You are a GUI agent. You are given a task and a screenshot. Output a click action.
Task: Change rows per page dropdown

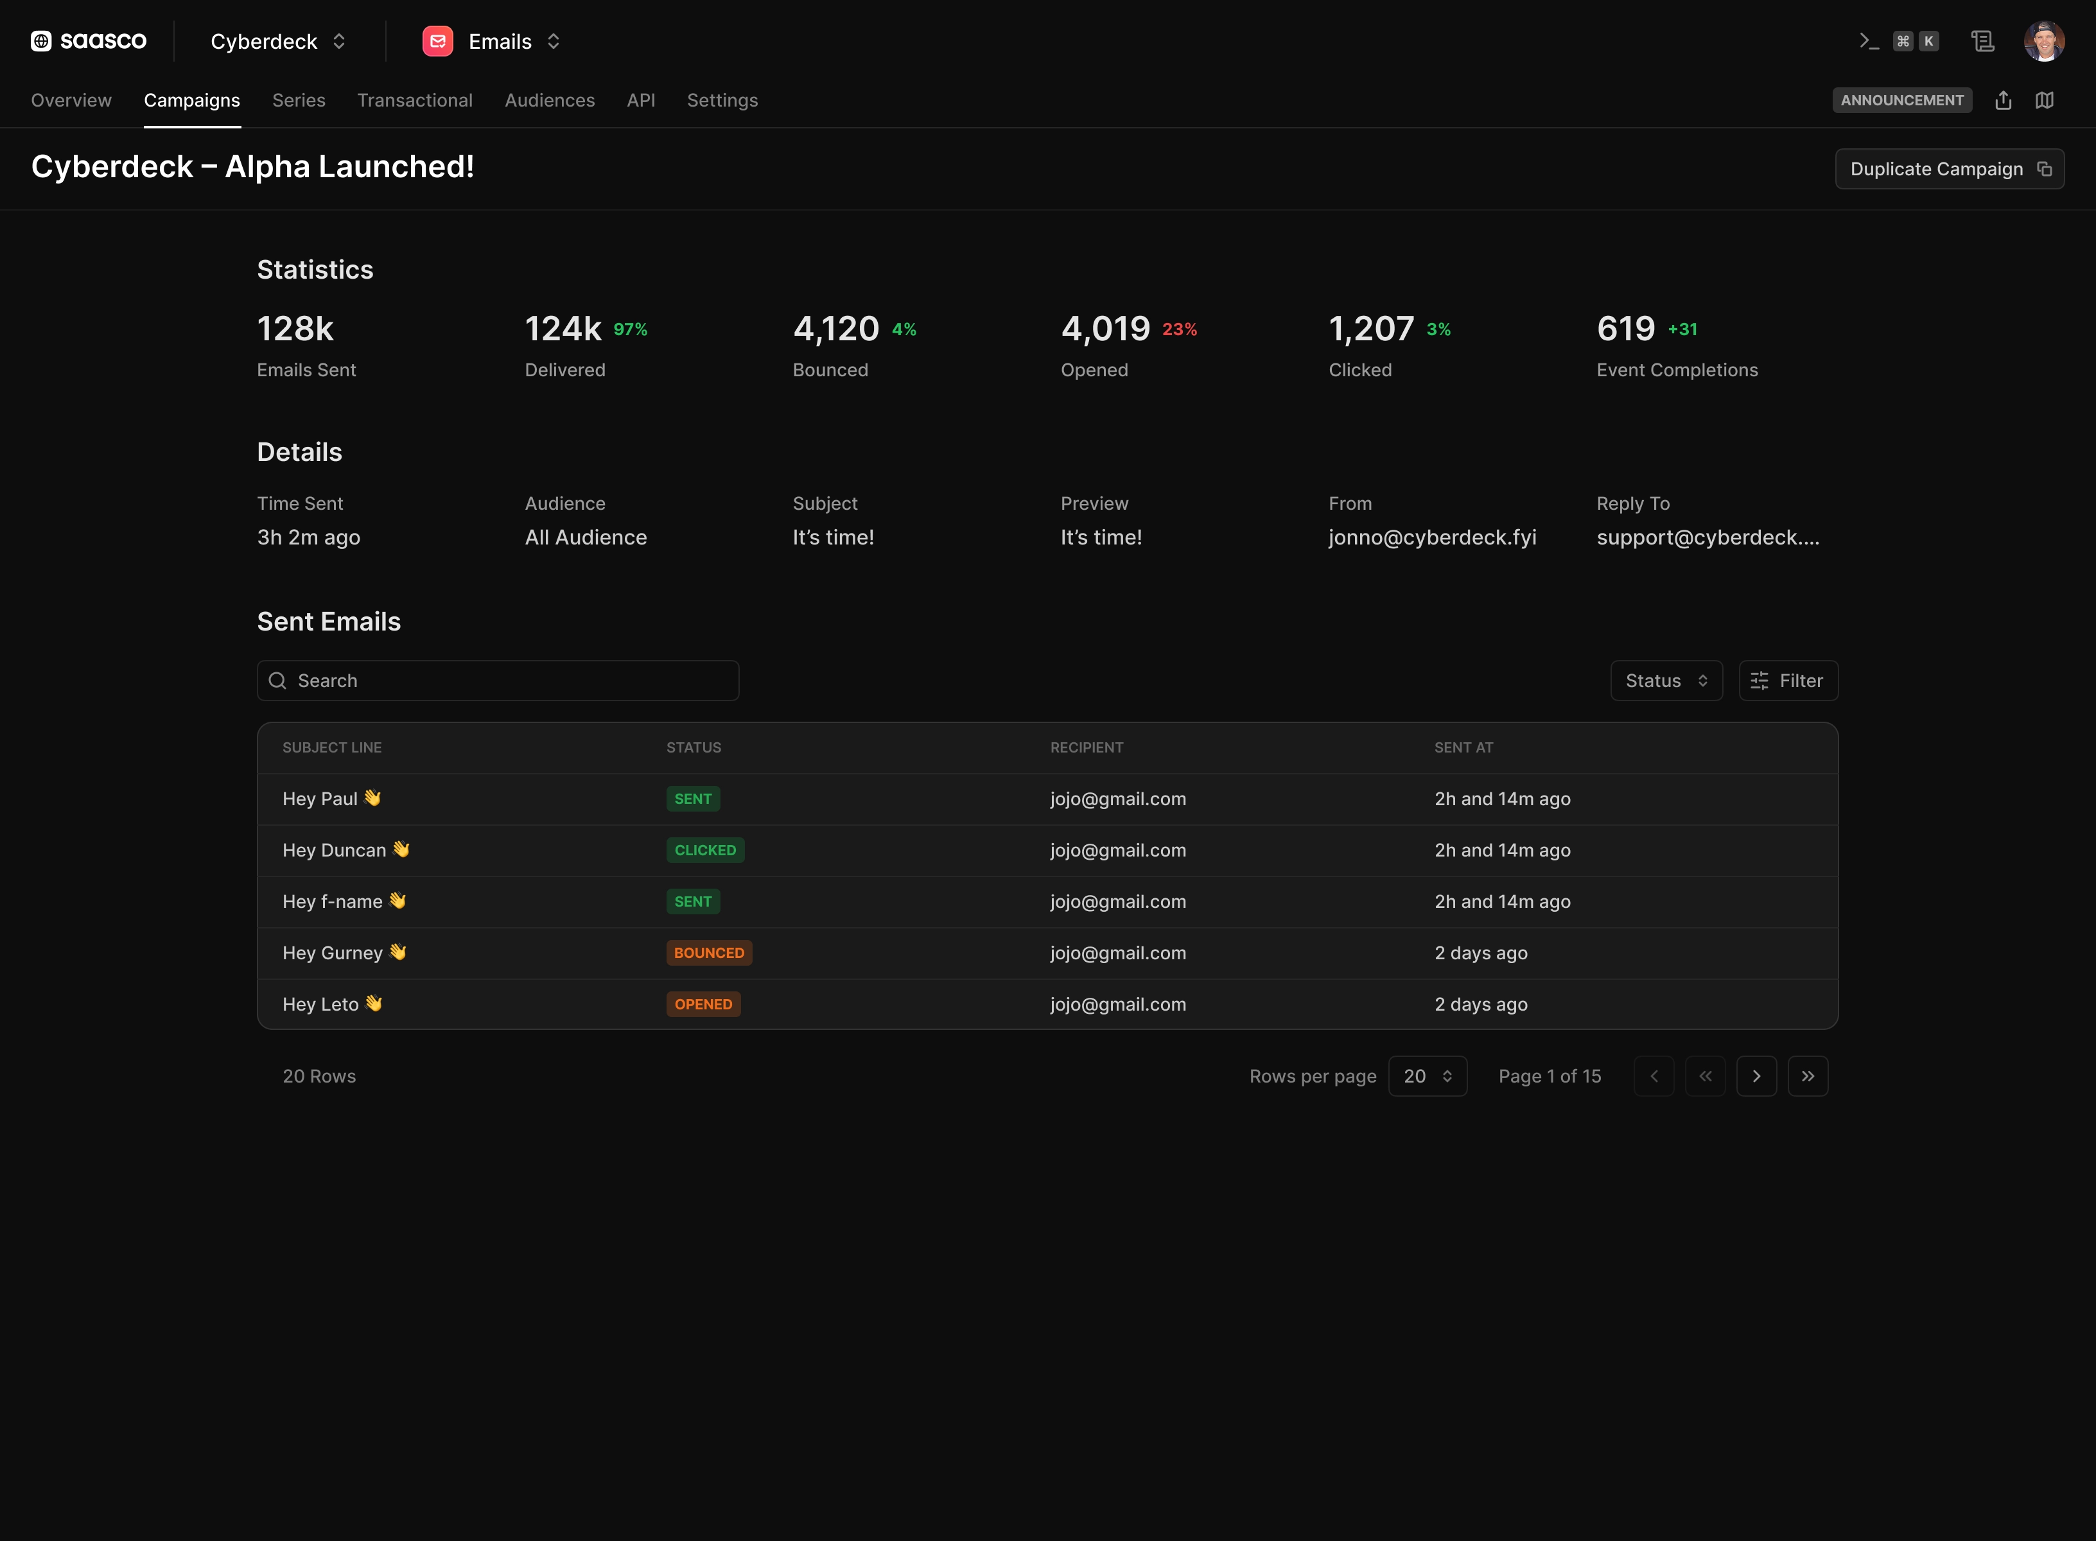(x=1427, y=1075)
